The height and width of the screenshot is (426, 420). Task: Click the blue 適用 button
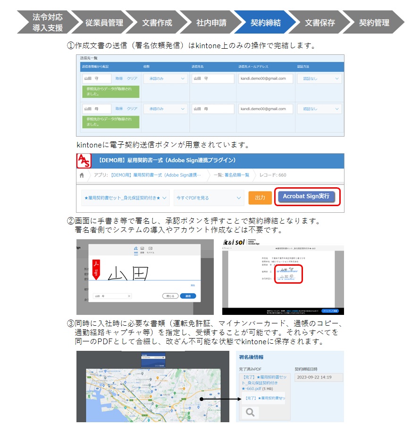click(x=188, y=296)
